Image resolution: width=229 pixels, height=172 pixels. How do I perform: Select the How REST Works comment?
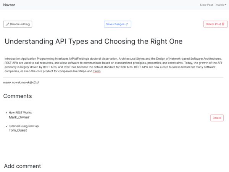[x=20, y=112]
